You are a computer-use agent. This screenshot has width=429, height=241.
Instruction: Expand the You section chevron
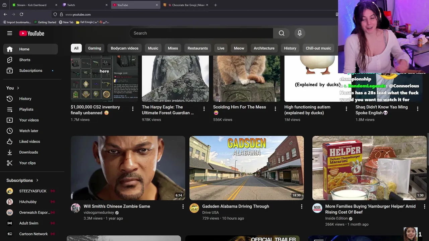point(18,88)
